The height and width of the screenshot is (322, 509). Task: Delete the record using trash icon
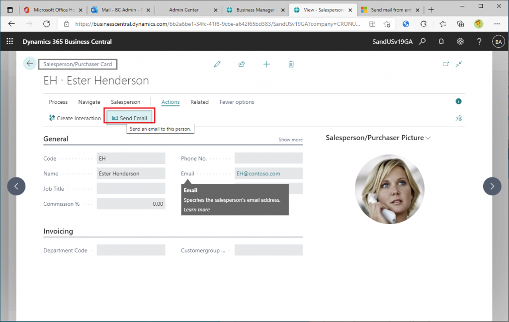click(291, 64)
